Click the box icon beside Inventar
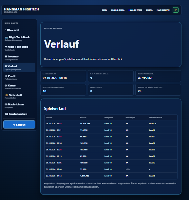 (x=6, y=56)
